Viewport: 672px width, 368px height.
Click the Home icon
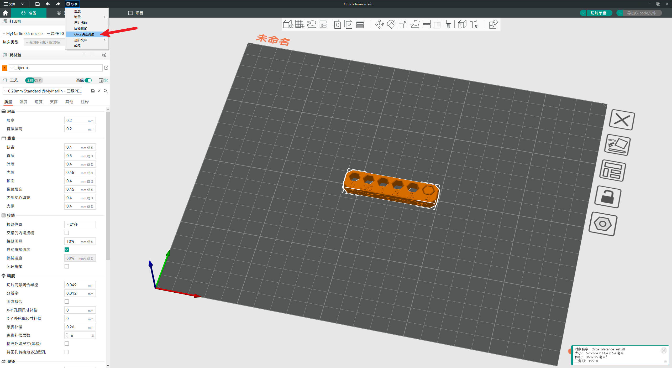click(x=5, y=13)
